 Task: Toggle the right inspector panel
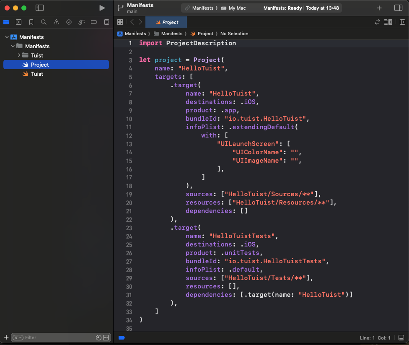tap(398, 8)
